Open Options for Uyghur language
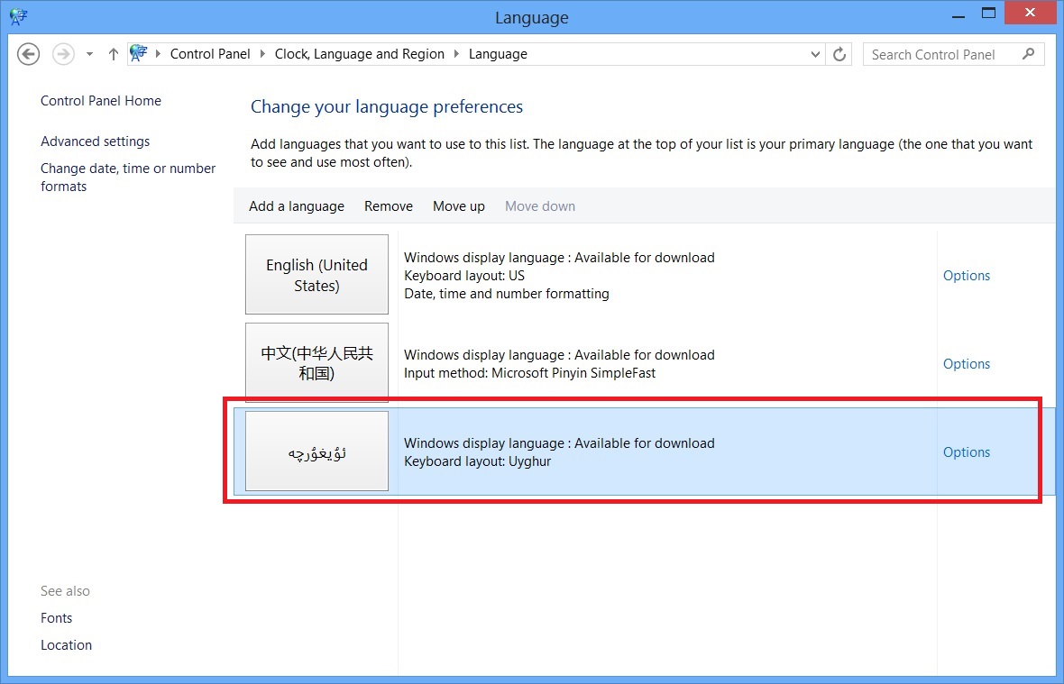This screenshot has width=1064, height=684. click(967, 452)
